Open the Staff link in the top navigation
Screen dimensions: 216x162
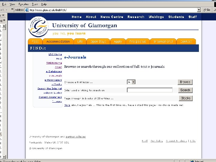(193, 17)
